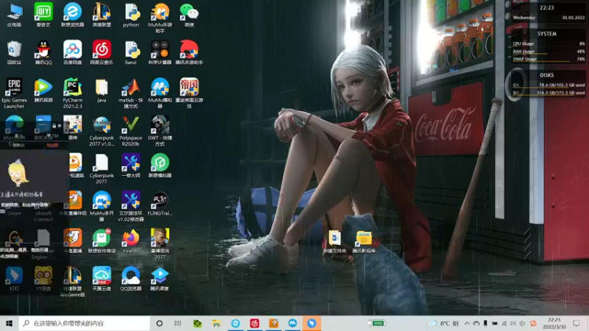Switch to the highlighted DingTalk taskbar app
The height and width of the screenshot is (331, 589).
(311, 323)
